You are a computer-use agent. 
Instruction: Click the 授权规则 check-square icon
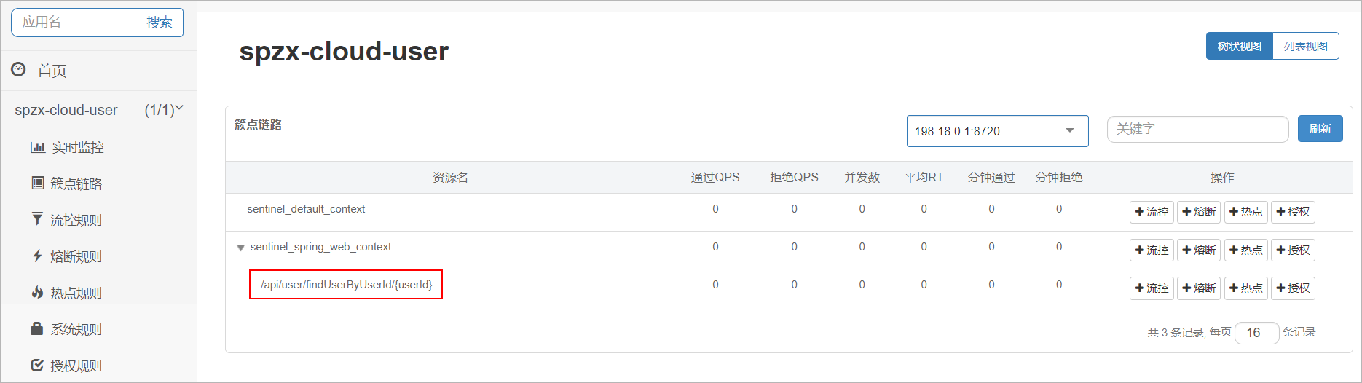37,365
